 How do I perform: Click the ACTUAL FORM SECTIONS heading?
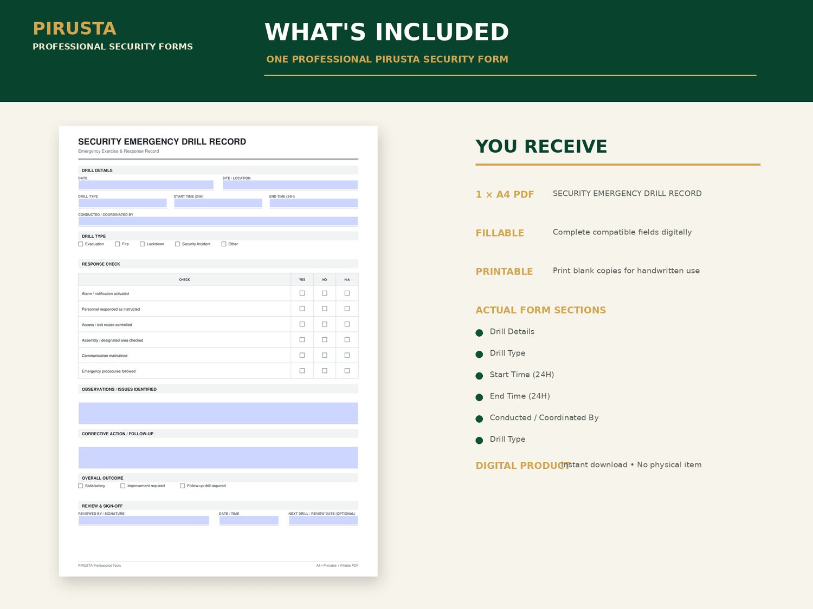541,310
